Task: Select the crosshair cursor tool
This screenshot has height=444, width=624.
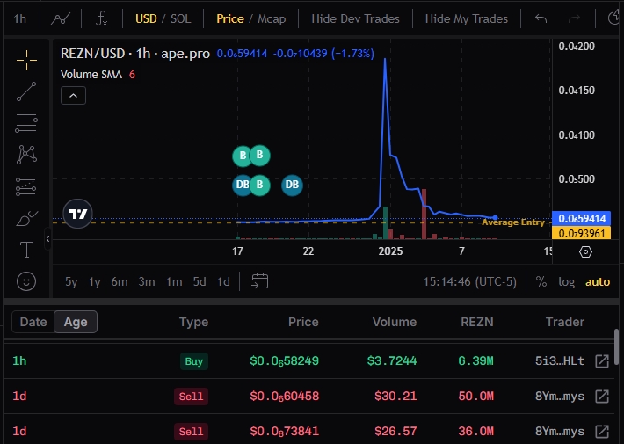Action: tap(26, 58)
